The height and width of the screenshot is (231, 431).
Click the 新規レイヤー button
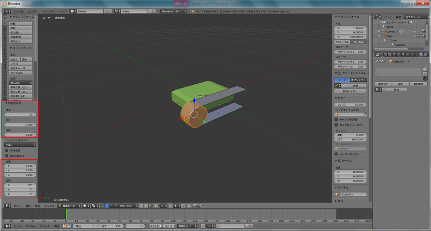click(350, 90)
